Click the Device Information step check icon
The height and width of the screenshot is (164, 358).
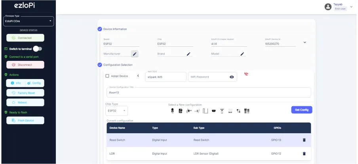pos(100,29)
